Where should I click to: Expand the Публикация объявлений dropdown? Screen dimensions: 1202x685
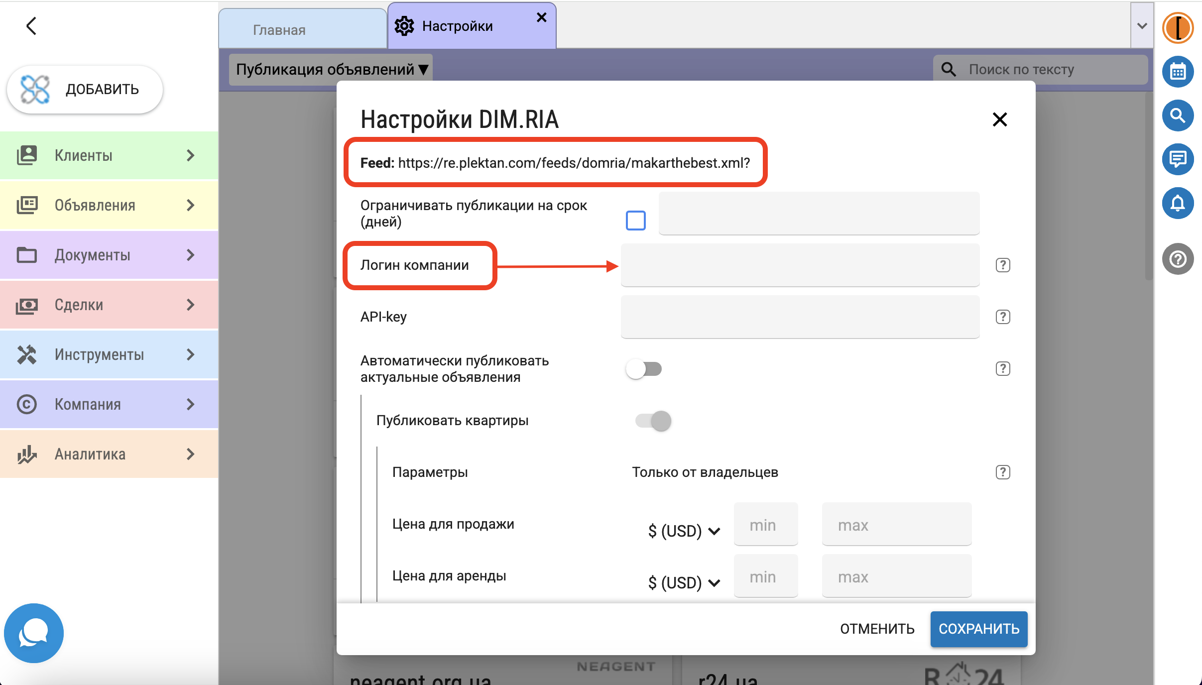(x=331, y=69)
